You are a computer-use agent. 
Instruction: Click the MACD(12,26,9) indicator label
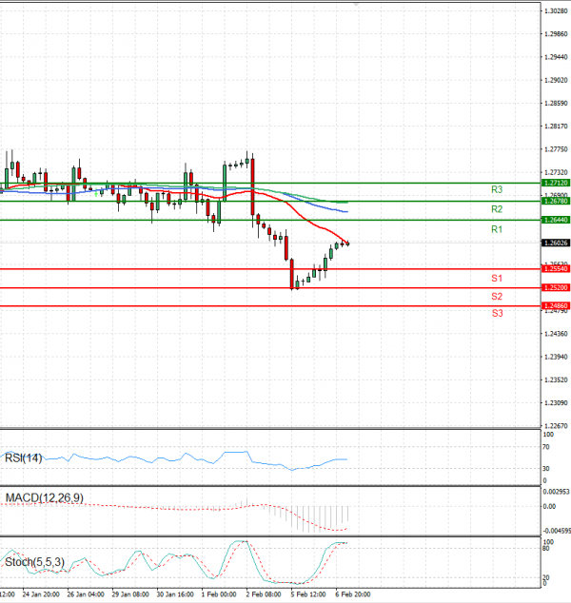(x=44, y=498)
